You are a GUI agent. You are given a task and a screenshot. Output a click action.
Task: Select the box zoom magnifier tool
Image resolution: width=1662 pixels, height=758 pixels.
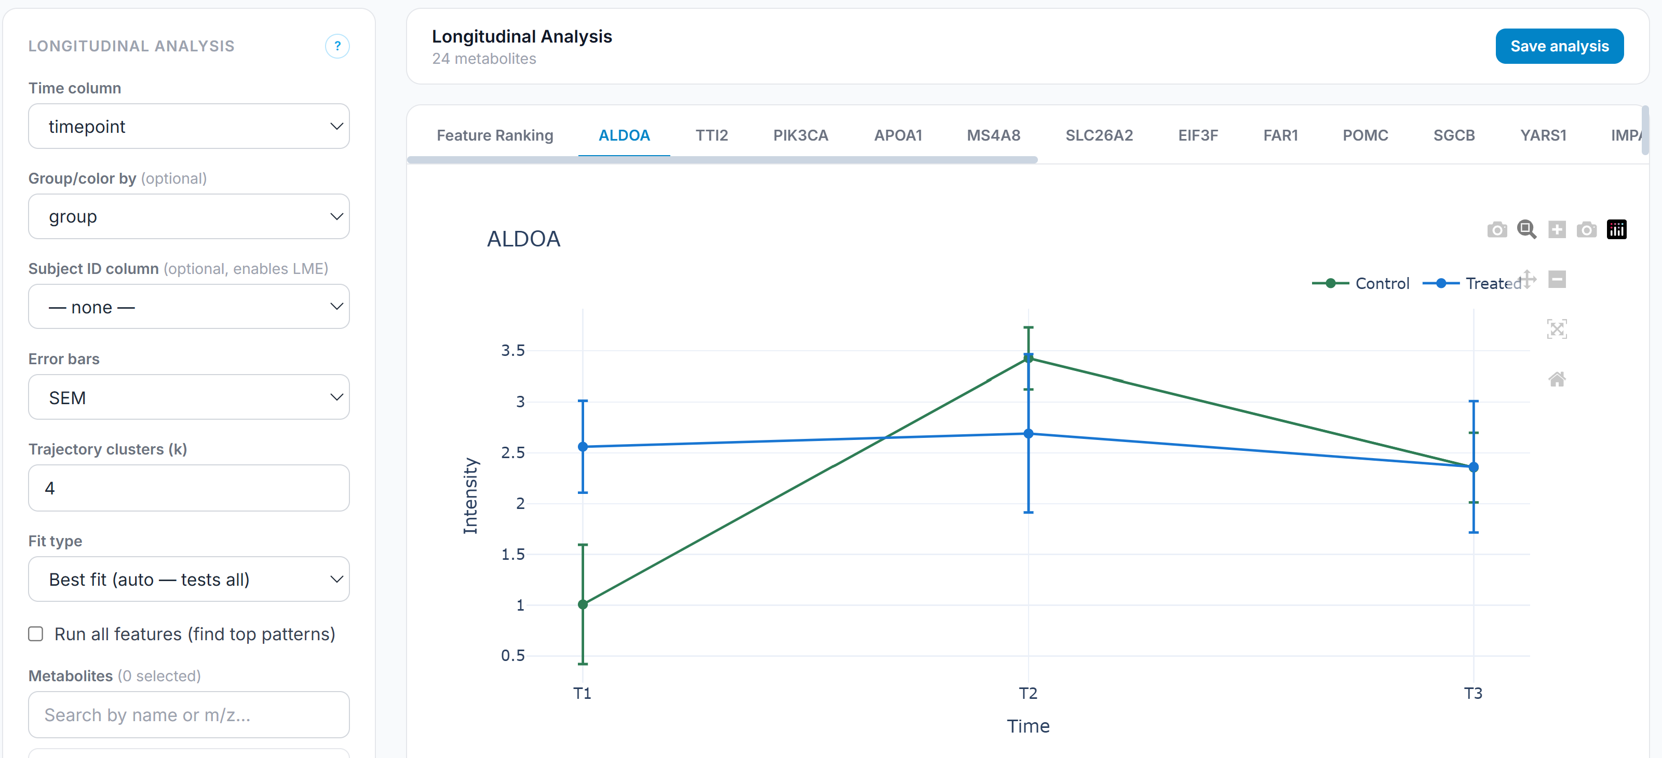(x=1526, y=229)
